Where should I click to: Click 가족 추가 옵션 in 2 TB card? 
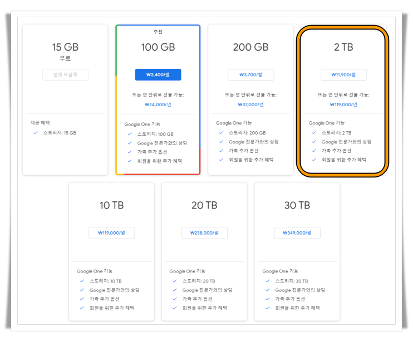[x=336, y=151]
